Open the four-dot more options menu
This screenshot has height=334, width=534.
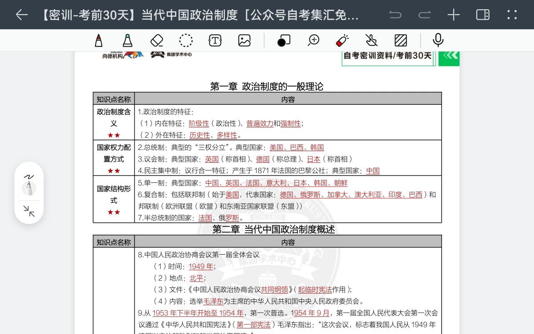(x=512, y=15)
